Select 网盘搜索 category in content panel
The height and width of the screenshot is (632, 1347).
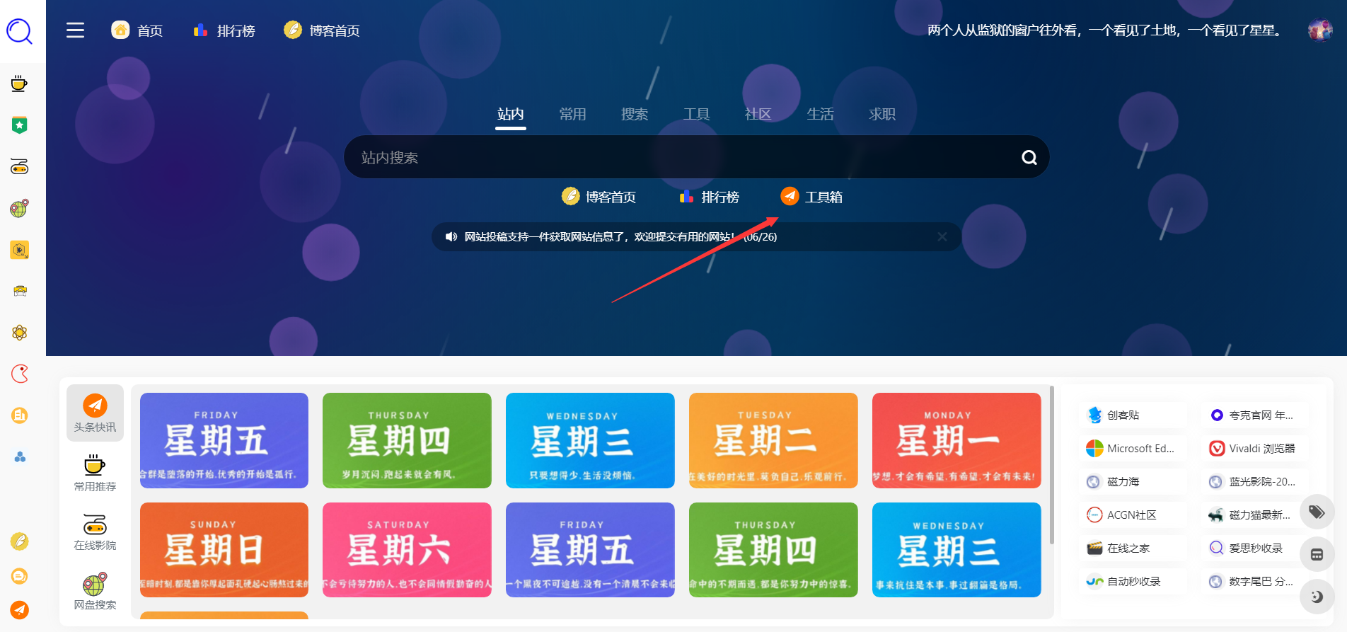pos(95,592)
